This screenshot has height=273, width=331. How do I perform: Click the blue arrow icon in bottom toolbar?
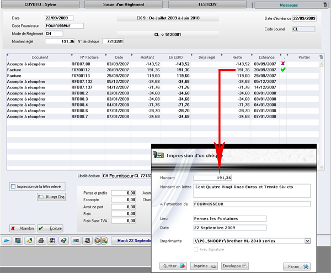point(7,240)
